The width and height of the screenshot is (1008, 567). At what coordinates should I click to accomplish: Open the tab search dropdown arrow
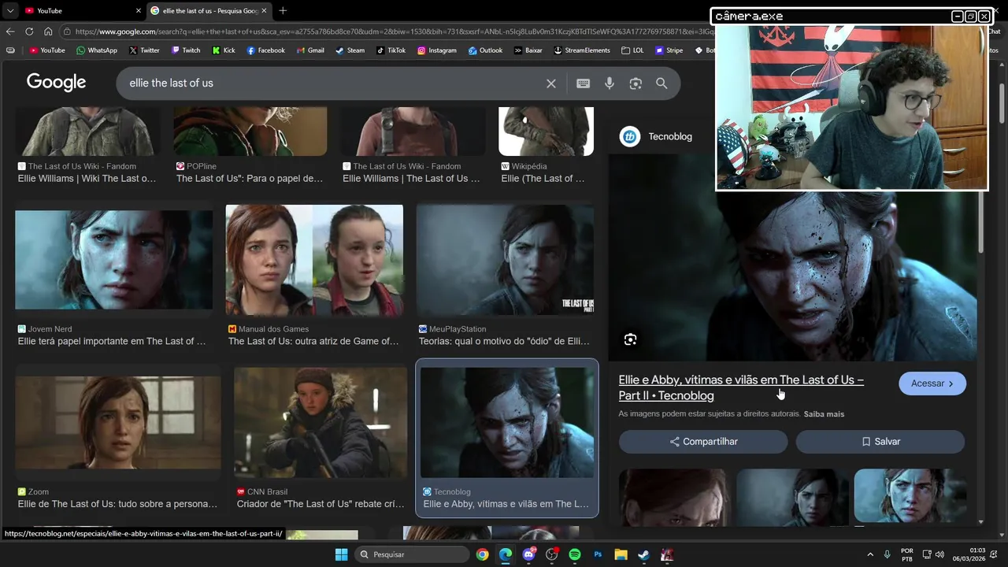pos(9,11)
